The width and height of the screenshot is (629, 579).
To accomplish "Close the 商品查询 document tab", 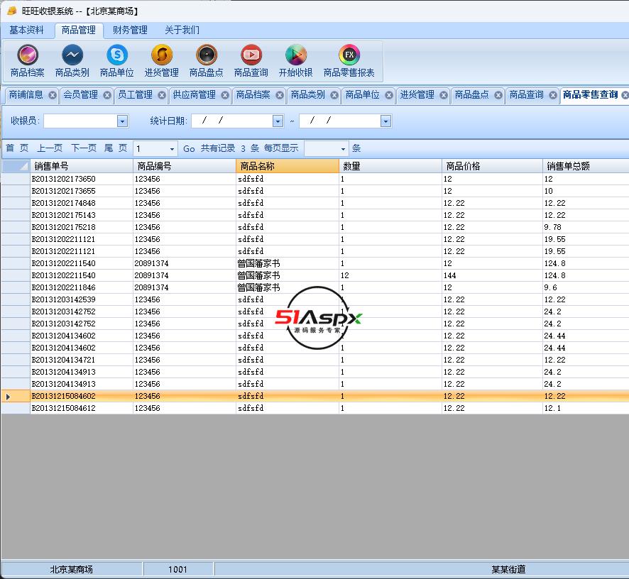I will tap(553, 95).
